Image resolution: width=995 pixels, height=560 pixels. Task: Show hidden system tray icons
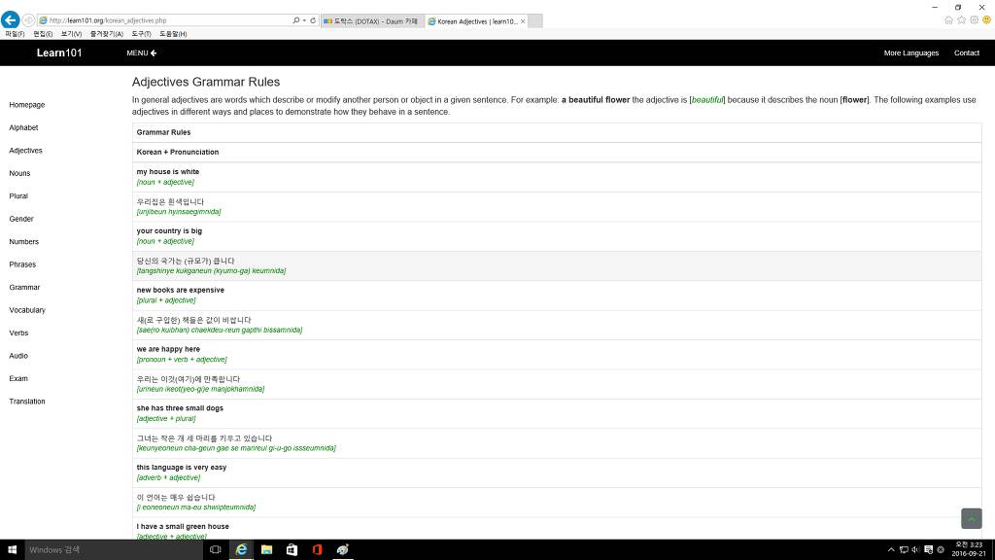(891, 549)
